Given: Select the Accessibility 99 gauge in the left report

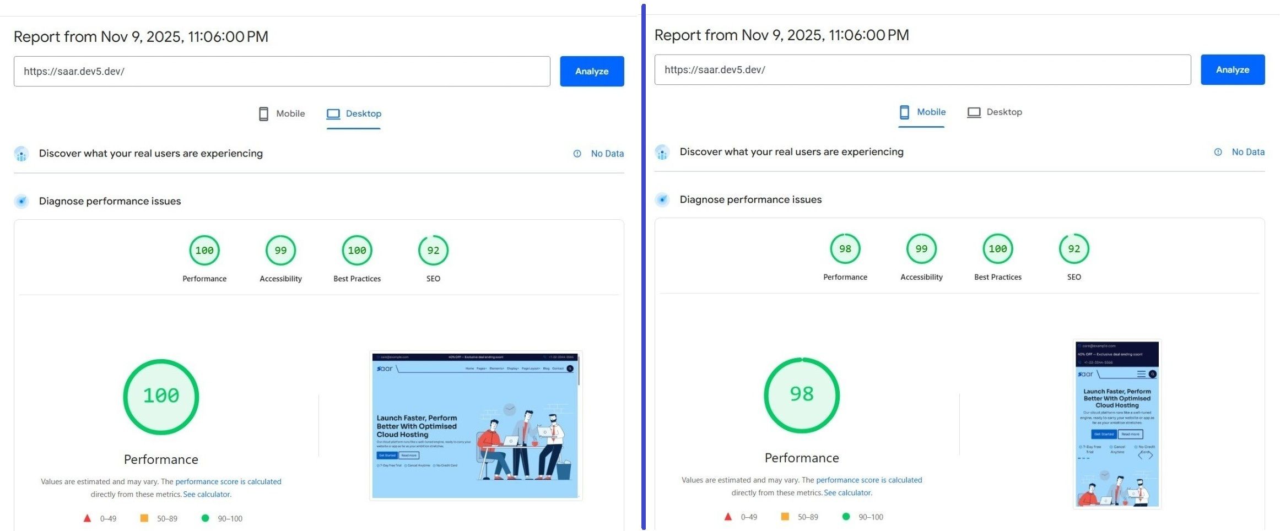Looking at the screenshot, I should click(x=280, y=251).
